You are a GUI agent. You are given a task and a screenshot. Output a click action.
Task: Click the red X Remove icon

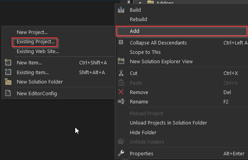point(121,92)
